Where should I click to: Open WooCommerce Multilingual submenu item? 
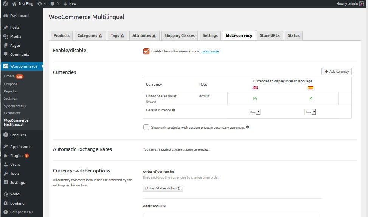pos(16,122)
